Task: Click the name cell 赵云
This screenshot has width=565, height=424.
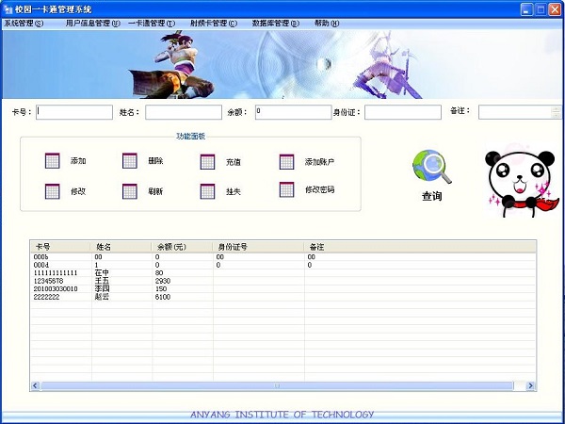Action: click(x=102, y=297)
